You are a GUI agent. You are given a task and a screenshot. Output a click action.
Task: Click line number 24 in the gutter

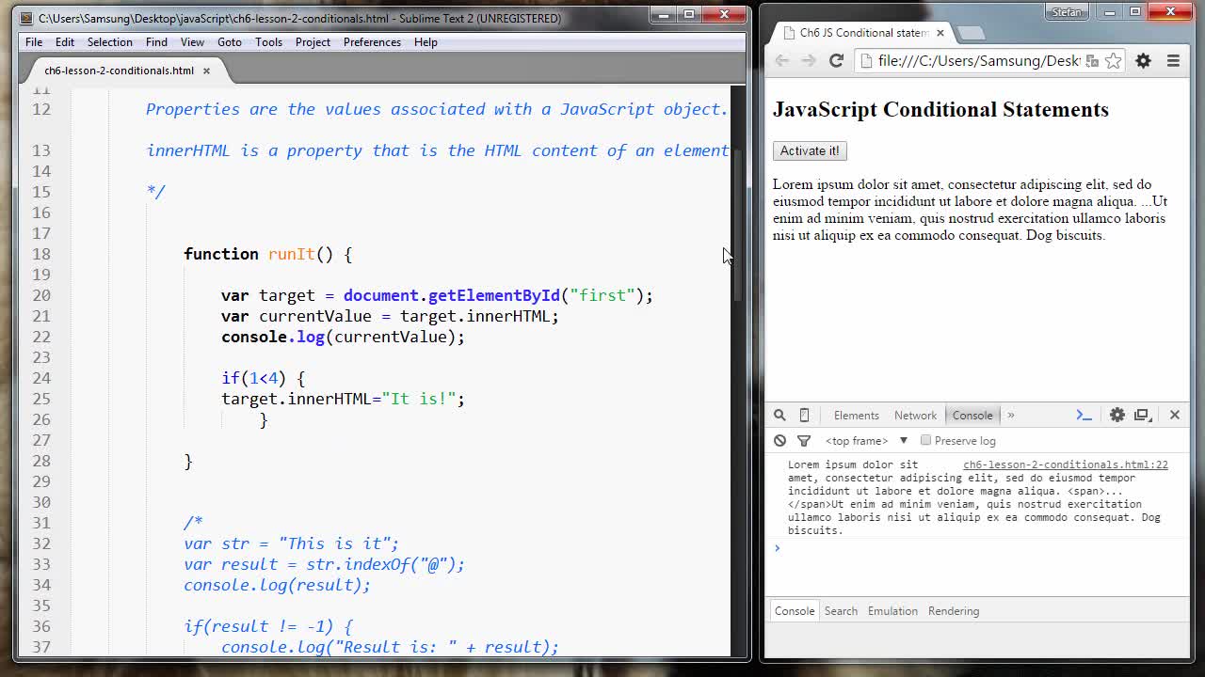pyautogui.click(x=41, y=378)
